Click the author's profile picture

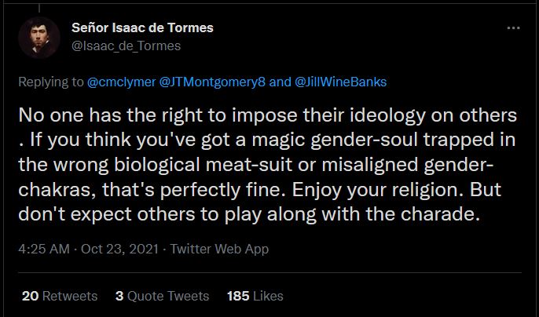[x=38, y=37]
